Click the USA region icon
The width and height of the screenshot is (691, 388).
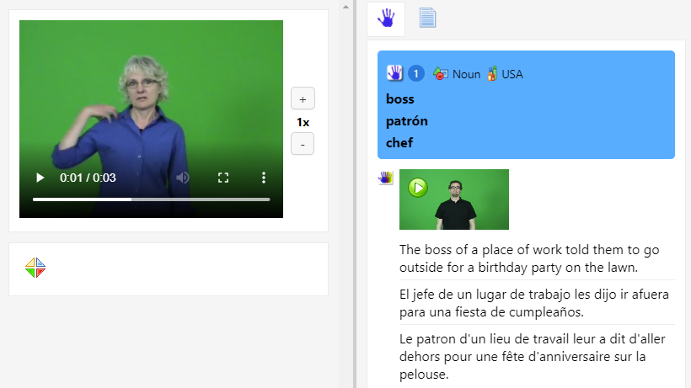[492, 73]
